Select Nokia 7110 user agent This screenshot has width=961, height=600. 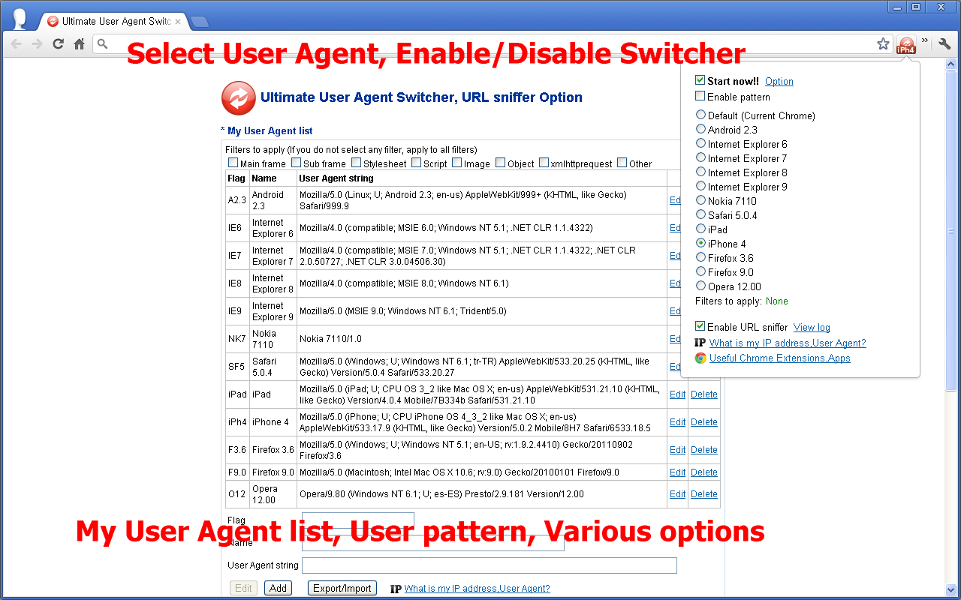701,200
